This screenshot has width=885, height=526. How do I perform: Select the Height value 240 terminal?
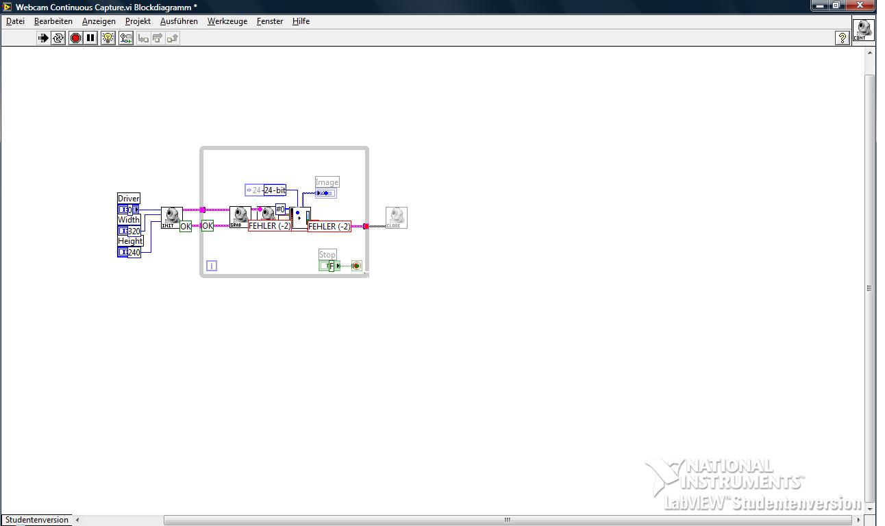pos(129,252)
